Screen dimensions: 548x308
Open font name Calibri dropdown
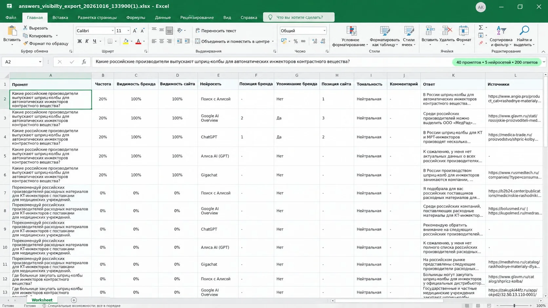point(112,30)
